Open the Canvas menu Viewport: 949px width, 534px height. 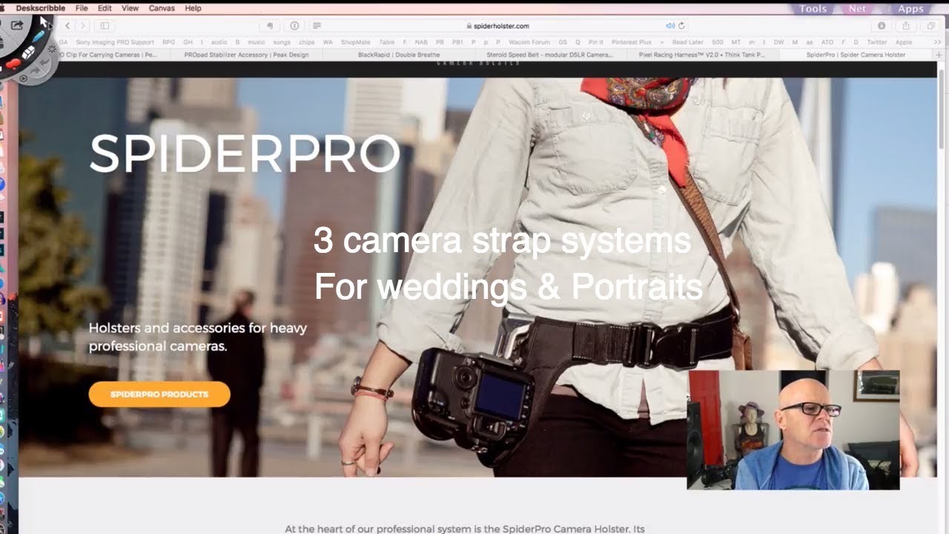click(x=162, y=8)
